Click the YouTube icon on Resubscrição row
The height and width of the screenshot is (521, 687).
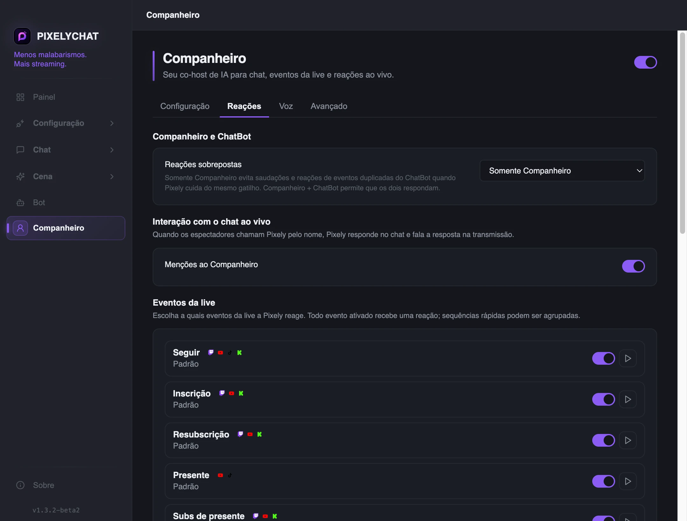[x=250, y=434]
